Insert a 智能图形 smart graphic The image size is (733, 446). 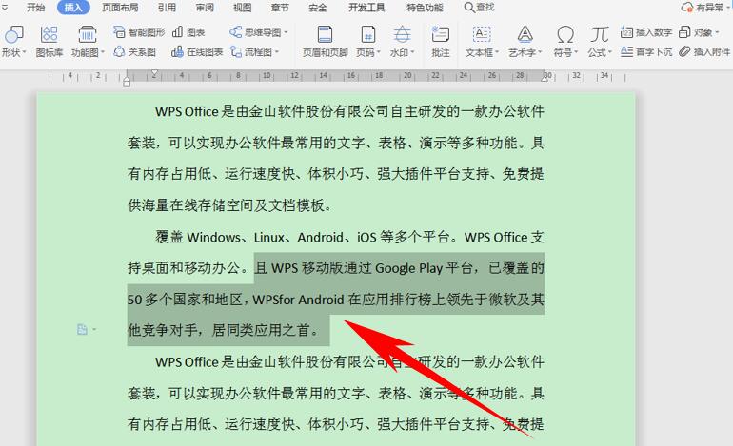tap(139, 32)
